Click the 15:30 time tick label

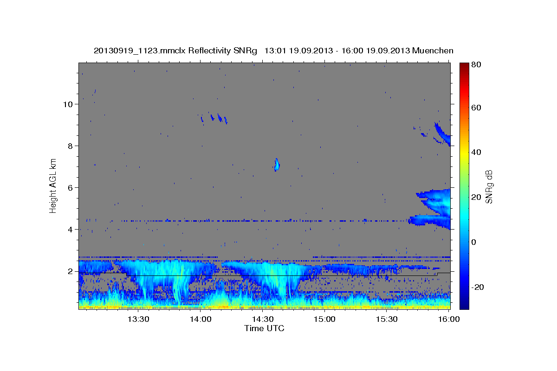coord(387,320)
